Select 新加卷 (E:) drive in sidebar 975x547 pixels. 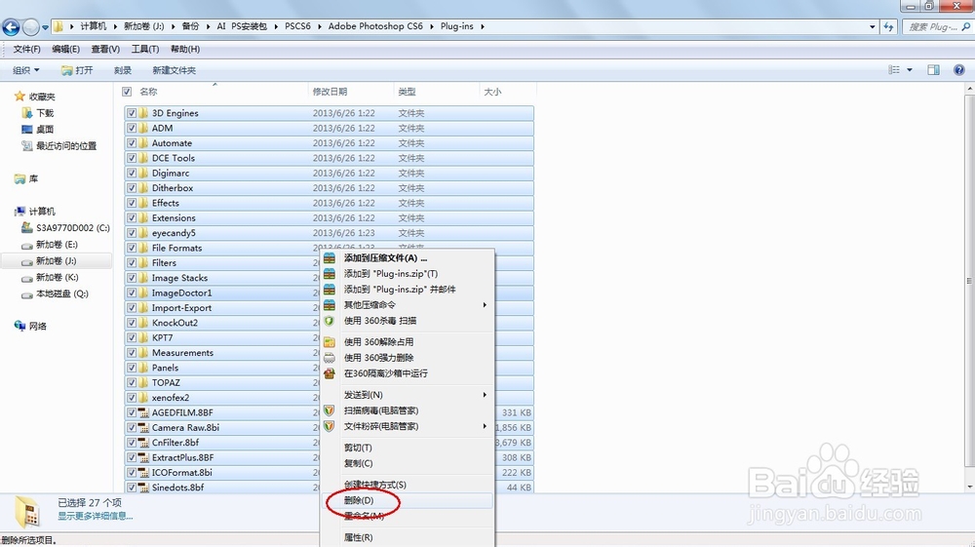pos(57,245)
